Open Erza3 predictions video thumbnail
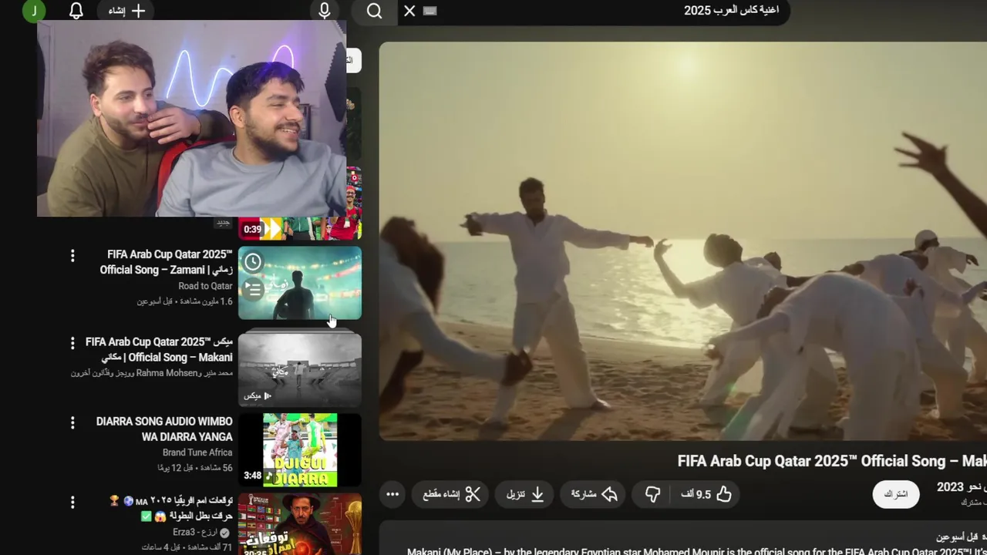 tap(300, 524)
